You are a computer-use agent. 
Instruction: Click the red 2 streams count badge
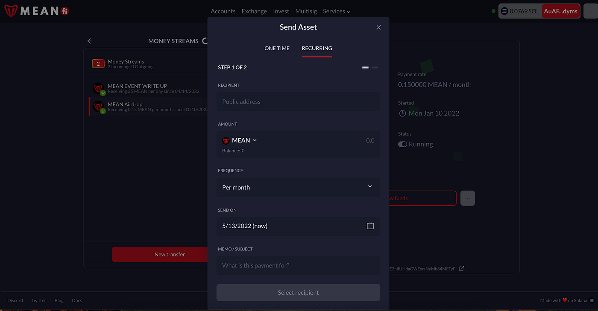98,64
